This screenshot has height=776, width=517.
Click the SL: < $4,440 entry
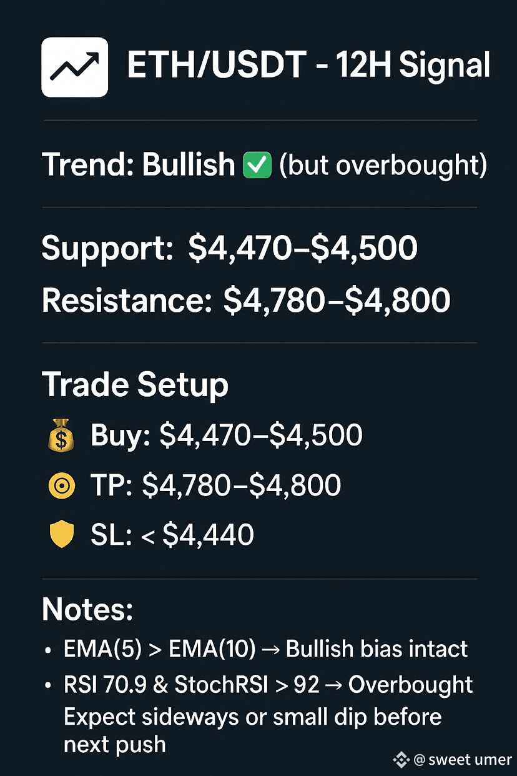(172, 535)
